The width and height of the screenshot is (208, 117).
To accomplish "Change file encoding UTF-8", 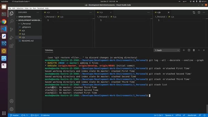I will 178,115.
